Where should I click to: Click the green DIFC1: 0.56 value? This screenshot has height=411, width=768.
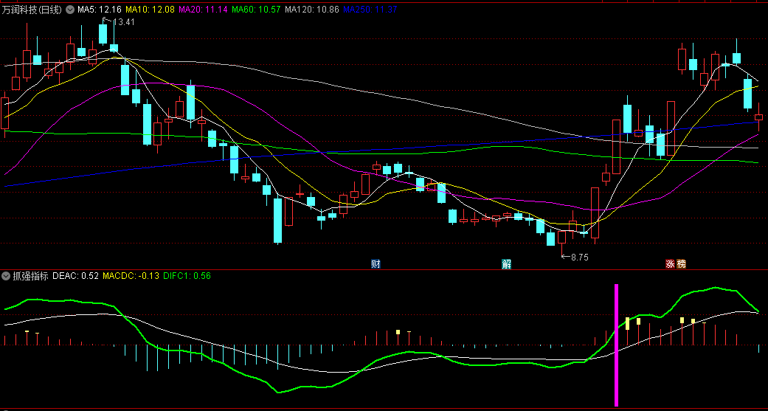click(187, 276)
